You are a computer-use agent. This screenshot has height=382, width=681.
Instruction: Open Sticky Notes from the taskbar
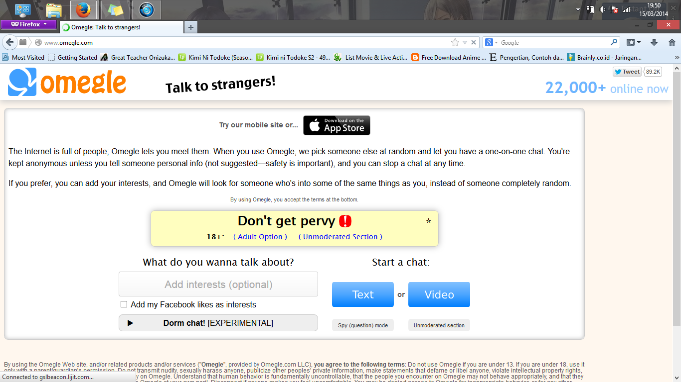(x=115, y=9)
